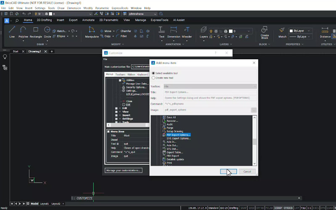Click 'Manage your customizations...' button
The image size is (336, 210).
pyautogui.click(x=123, y=170)
